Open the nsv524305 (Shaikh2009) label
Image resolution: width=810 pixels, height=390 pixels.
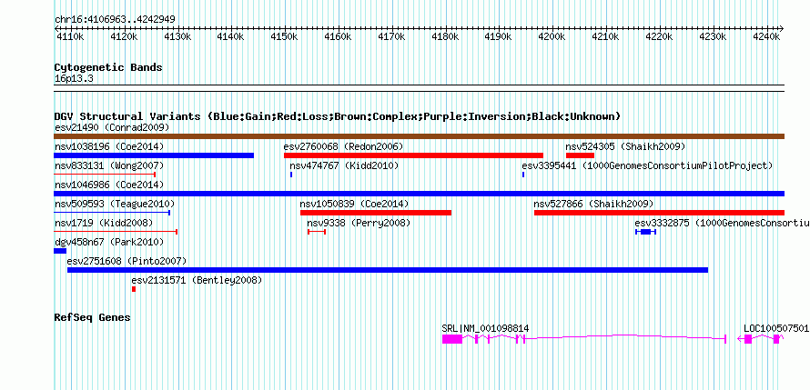[625, 147]
